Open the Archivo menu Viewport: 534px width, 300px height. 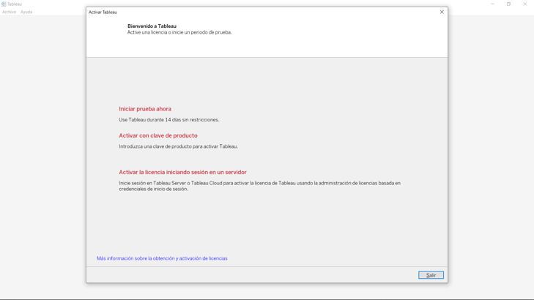(x=9, y=12)
